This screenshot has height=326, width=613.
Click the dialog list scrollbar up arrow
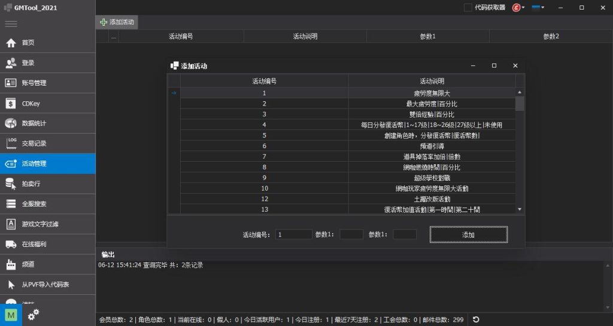[520, 92]
